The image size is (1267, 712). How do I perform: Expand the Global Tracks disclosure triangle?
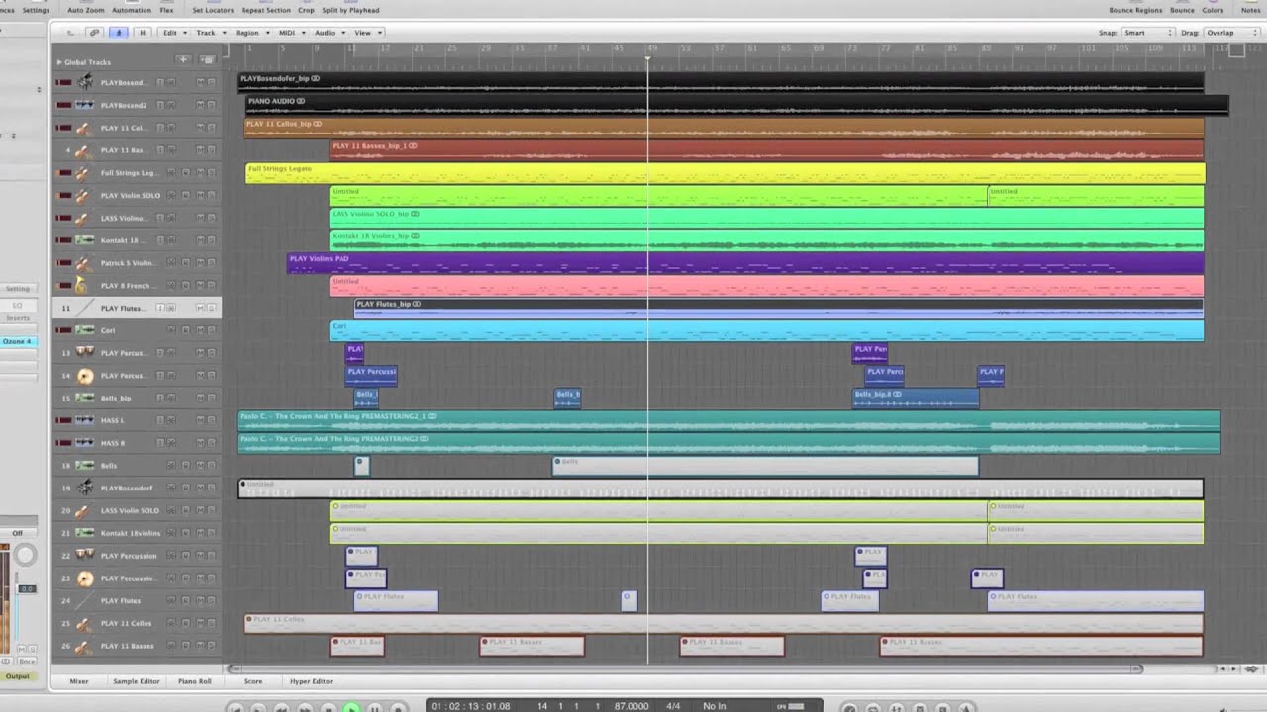(x=58, y=61)
